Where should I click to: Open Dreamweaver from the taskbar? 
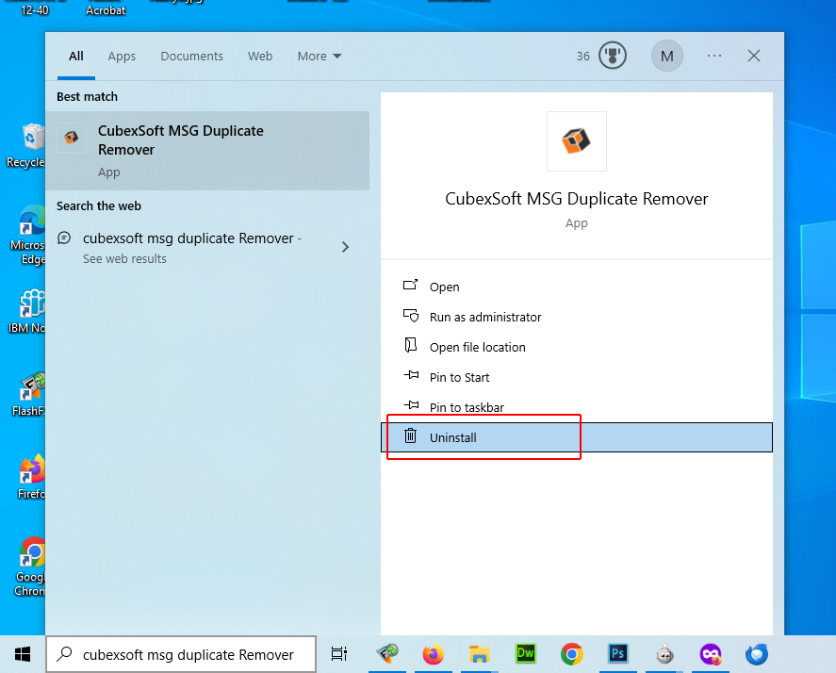click(525, 654)
